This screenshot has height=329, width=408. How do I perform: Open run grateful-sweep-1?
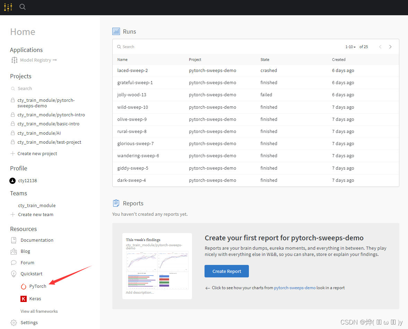point(135,83)
